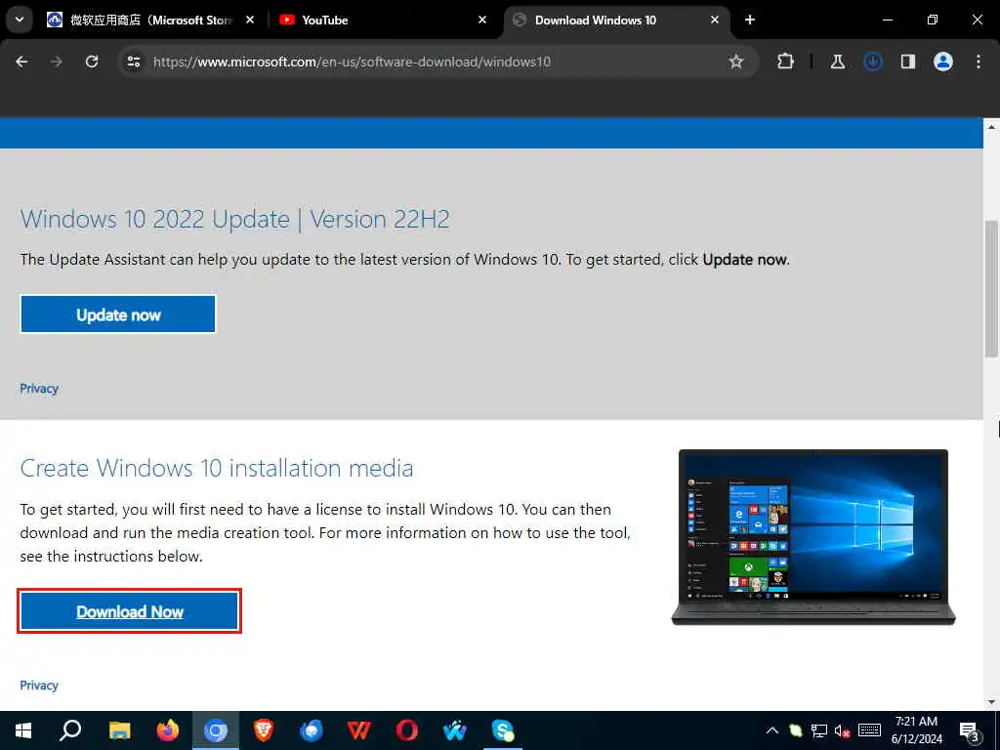
Task: Reload the Download Windows 10 page
Action: pyautogui.click(x=92, y=62)
